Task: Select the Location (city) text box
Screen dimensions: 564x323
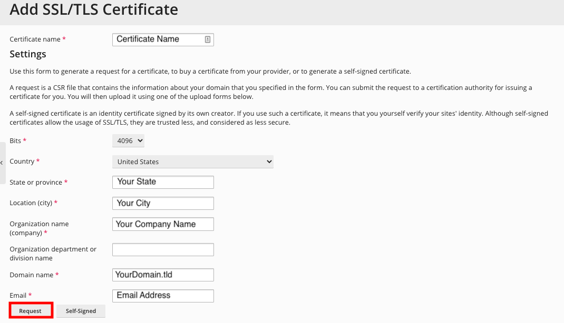Action: [163, 203]
